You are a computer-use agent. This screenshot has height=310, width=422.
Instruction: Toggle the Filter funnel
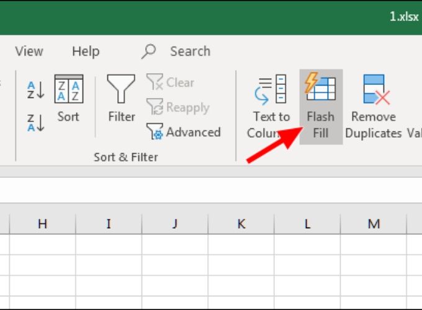click(121, 99)
